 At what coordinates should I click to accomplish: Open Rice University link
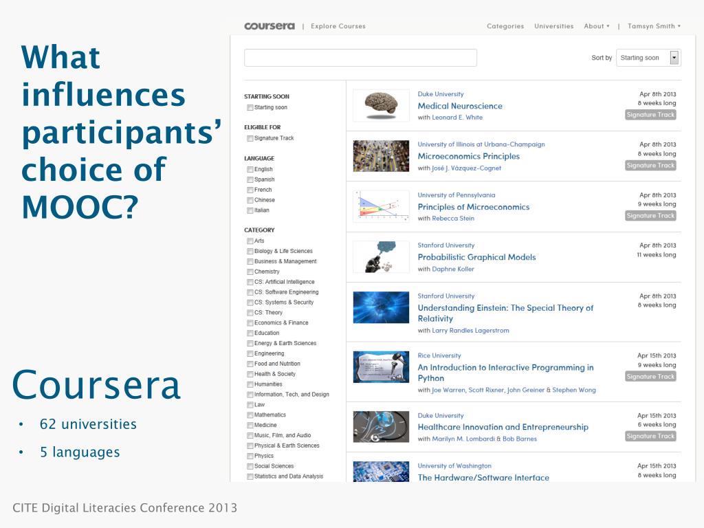click(x=439, y=355)
